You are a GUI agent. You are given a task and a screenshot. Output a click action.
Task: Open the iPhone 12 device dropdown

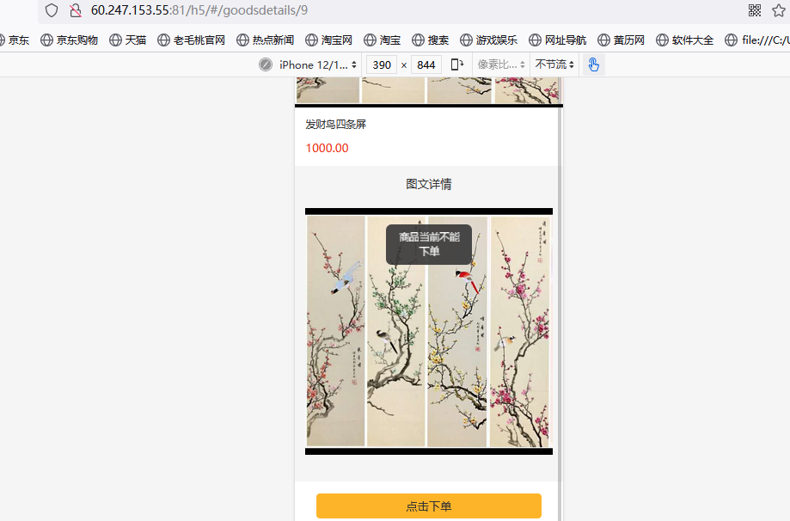(x=317, y=64)
